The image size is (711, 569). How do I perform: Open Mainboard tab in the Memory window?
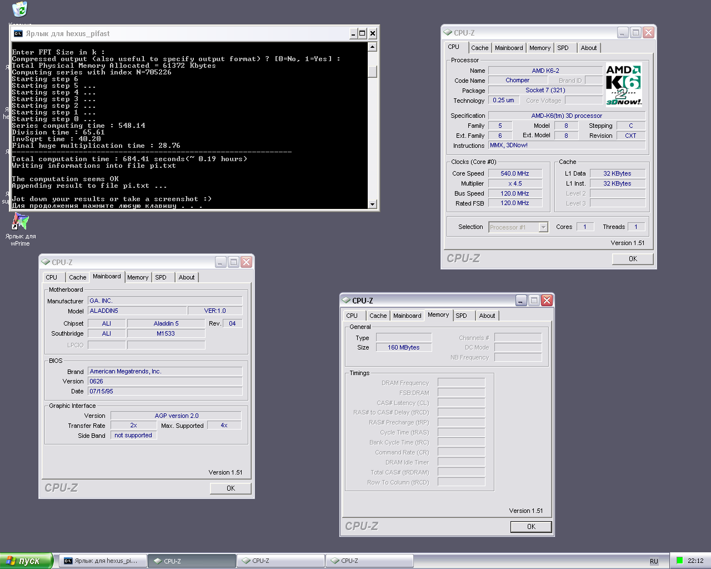coord(407,316)
